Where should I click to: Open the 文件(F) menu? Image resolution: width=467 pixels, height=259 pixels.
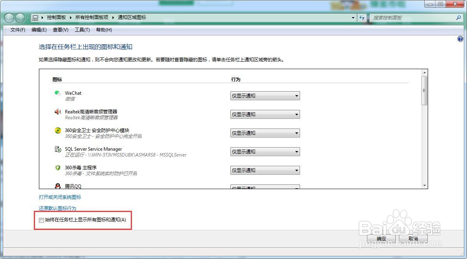coord(18,30)
